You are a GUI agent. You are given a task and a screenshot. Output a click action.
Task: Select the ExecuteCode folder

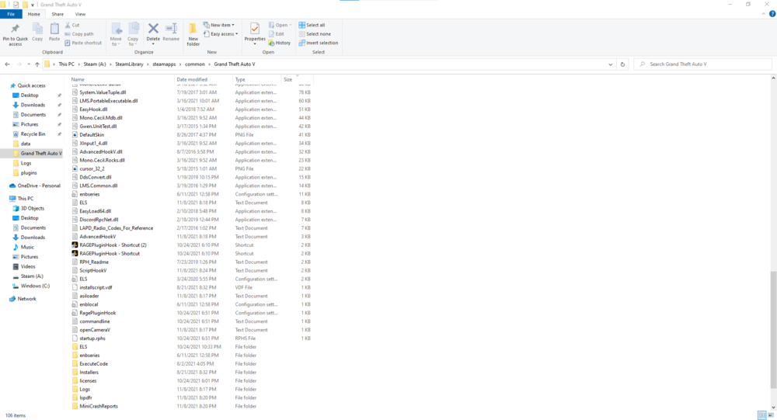coord(94,363)
